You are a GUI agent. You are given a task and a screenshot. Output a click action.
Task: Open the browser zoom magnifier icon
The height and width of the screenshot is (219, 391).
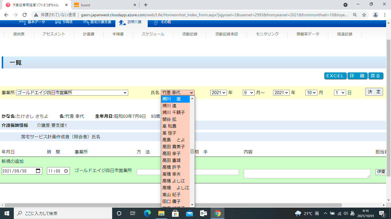(x=355, y=15)
